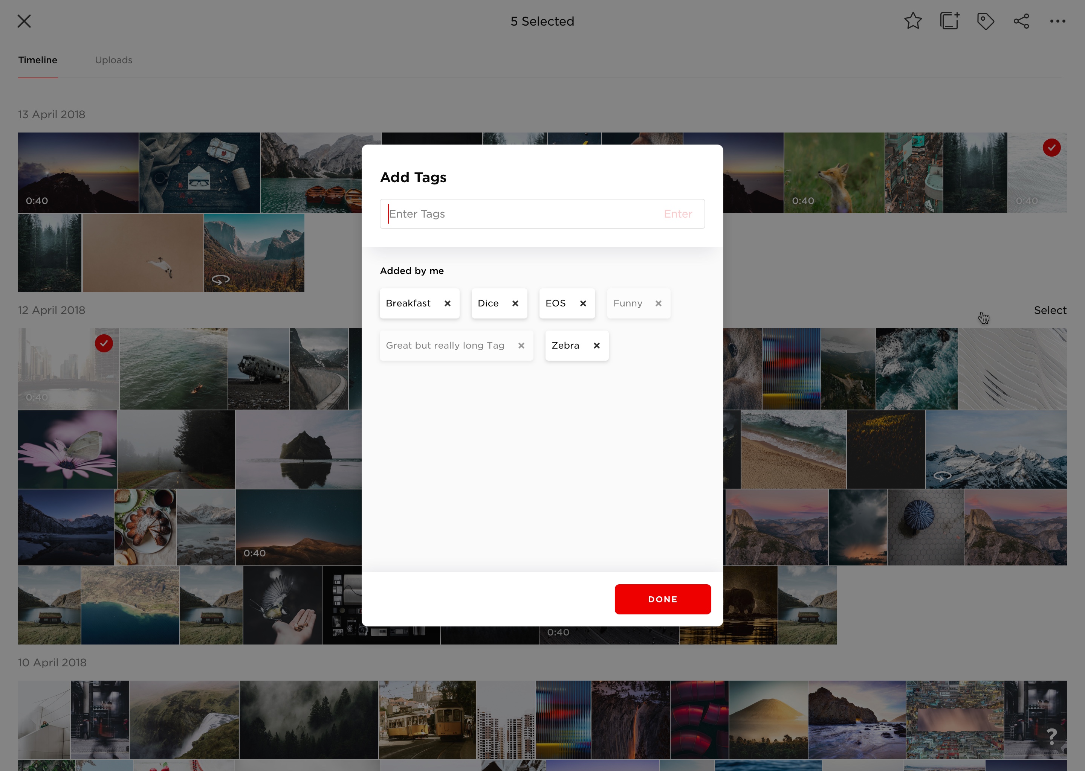Open the white bird on sand photo
Image resolution: width=1085 pixels, height=771 pixels.
(x=143, y=253)
